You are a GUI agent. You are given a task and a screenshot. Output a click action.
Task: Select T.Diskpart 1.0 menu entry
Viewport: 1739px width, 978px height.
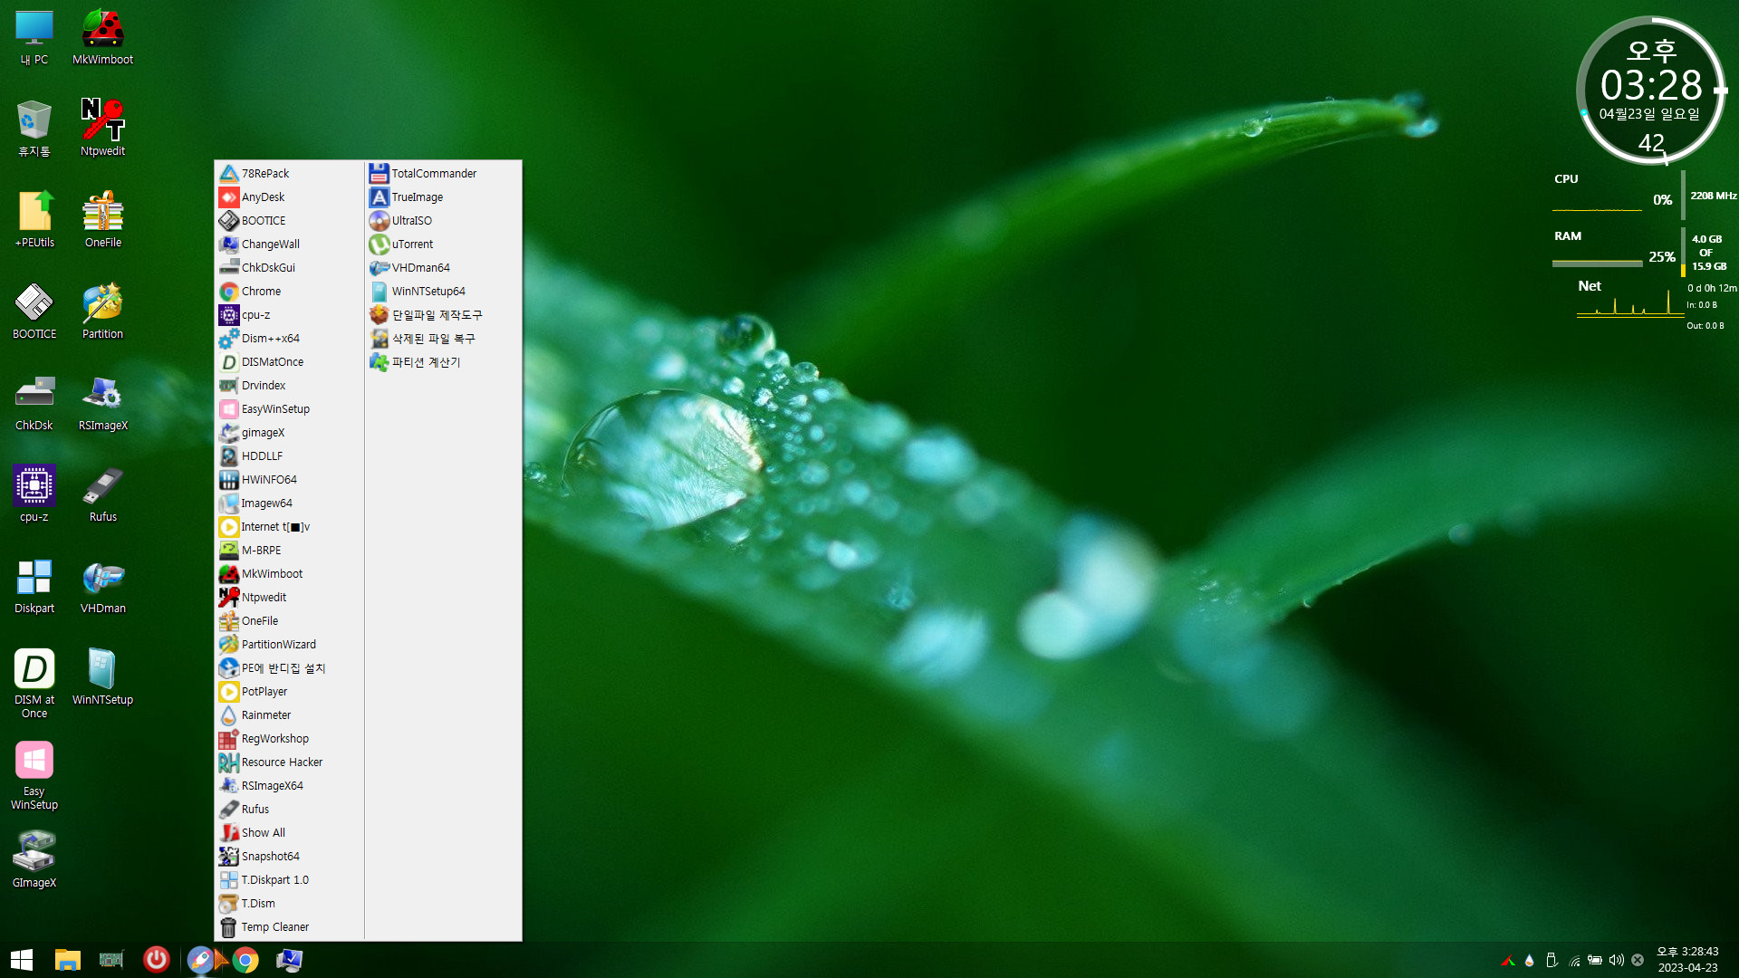289,879
